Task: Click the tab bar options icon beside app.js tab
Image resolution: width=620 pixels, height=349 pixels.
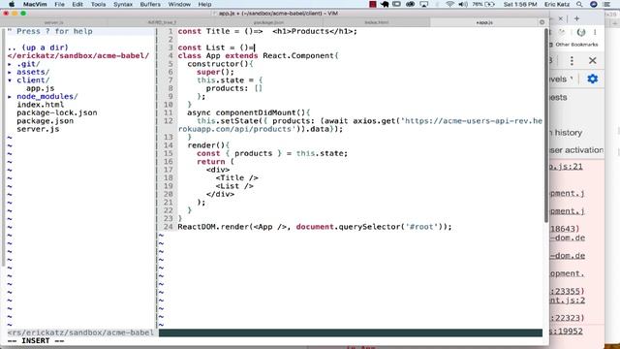Action: pos(542,22)
